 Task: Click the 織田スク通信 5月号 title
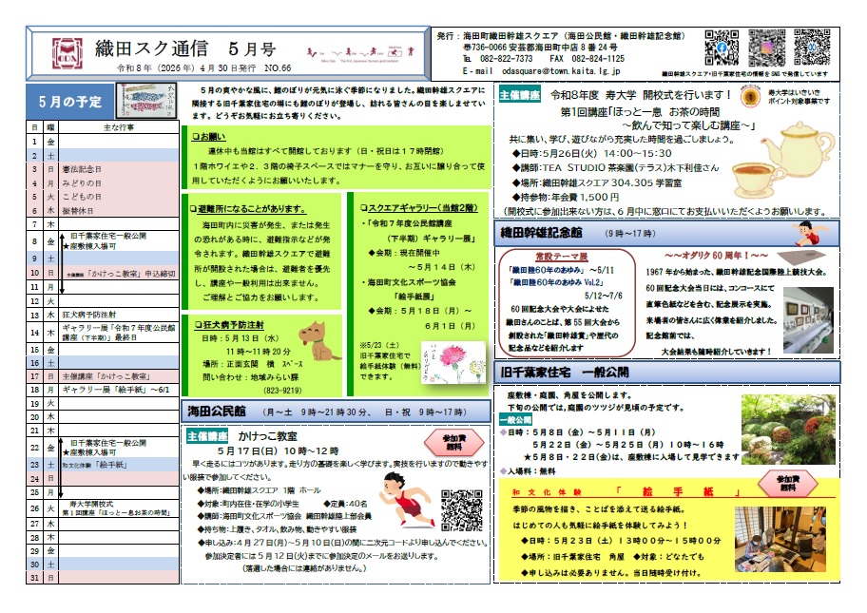click(185, 49)
